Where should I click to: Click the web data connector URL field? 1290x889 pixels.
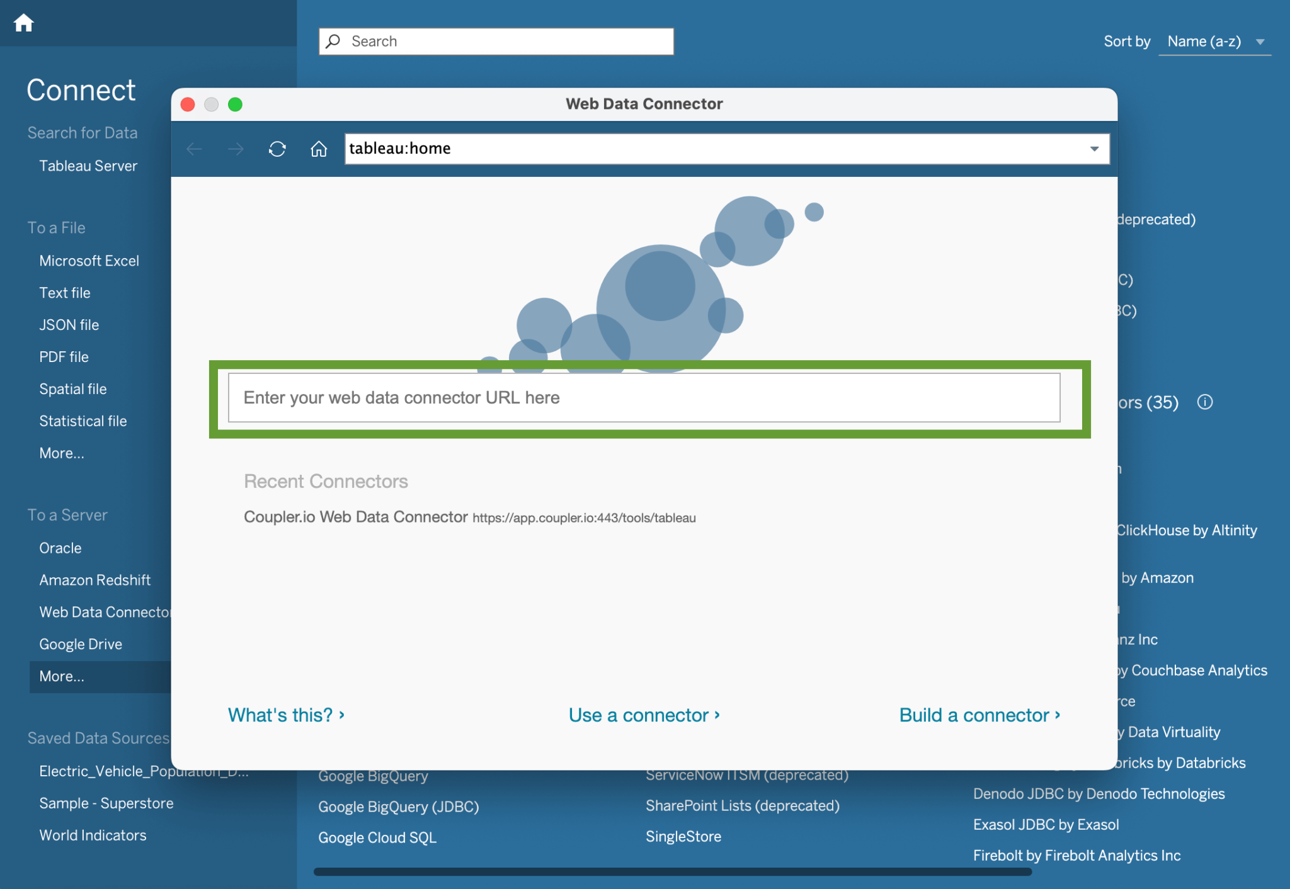644,398
